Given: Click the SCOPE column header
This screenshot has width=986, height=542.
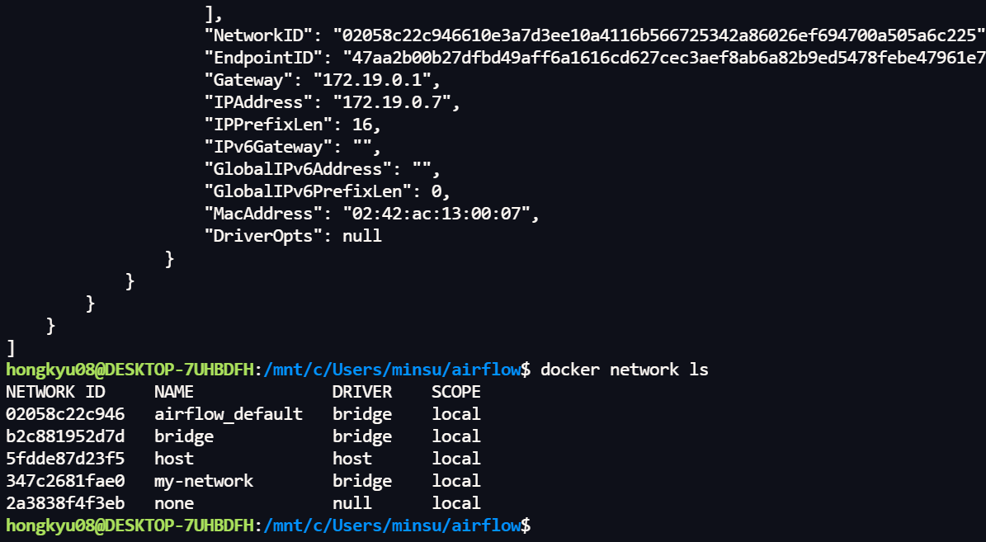Looking at the screenshot, I should [x=456, y=392].
